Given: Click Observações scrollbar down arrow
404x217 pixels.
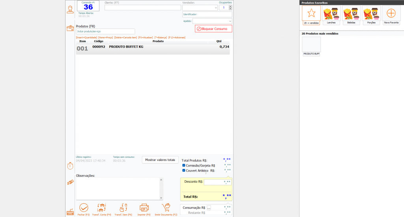Looking at the screenshot, I should pyautogui.click(x=161, y=198).
